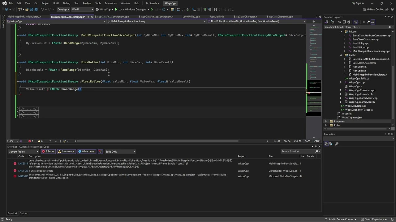Screen dimensions: 396x222
Task: Save all files with the stacked disks icon
Action: point(36,10)
